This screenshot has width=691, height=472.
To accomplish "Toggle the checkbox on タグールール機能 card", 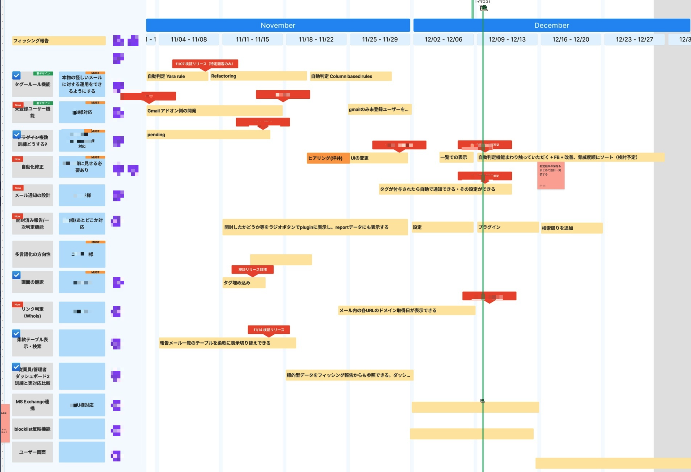I will pyautogui.click(x=16, y=75).
